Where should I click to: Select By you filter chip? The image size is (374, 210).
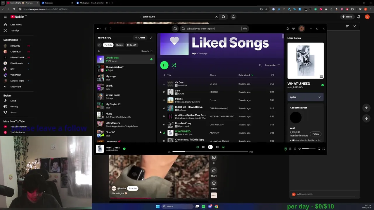[x=119, y=45]
